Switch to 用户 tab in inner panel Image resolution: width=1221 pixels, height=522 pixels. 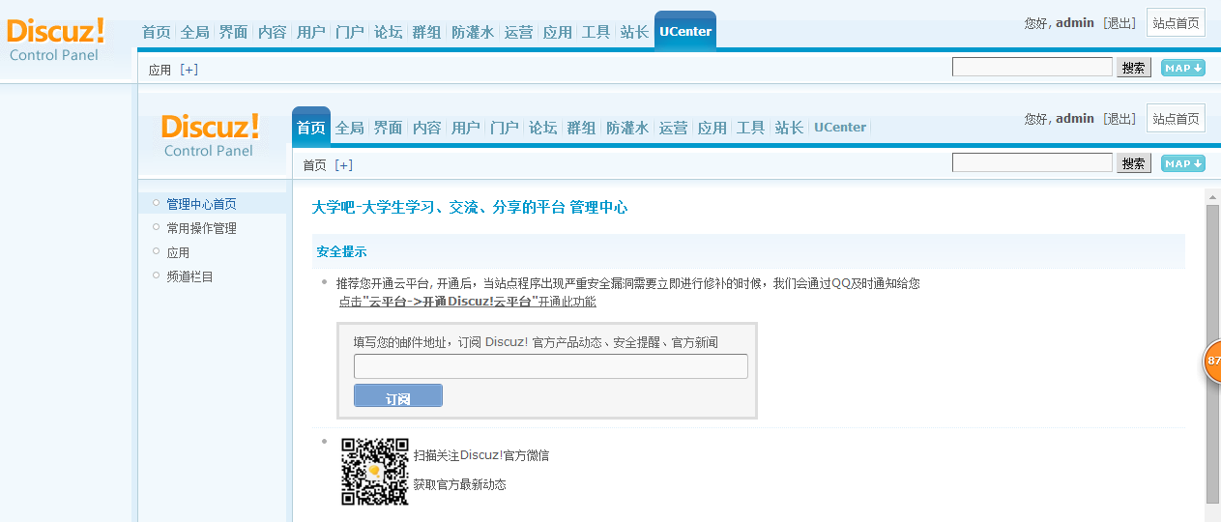[465, 128]
